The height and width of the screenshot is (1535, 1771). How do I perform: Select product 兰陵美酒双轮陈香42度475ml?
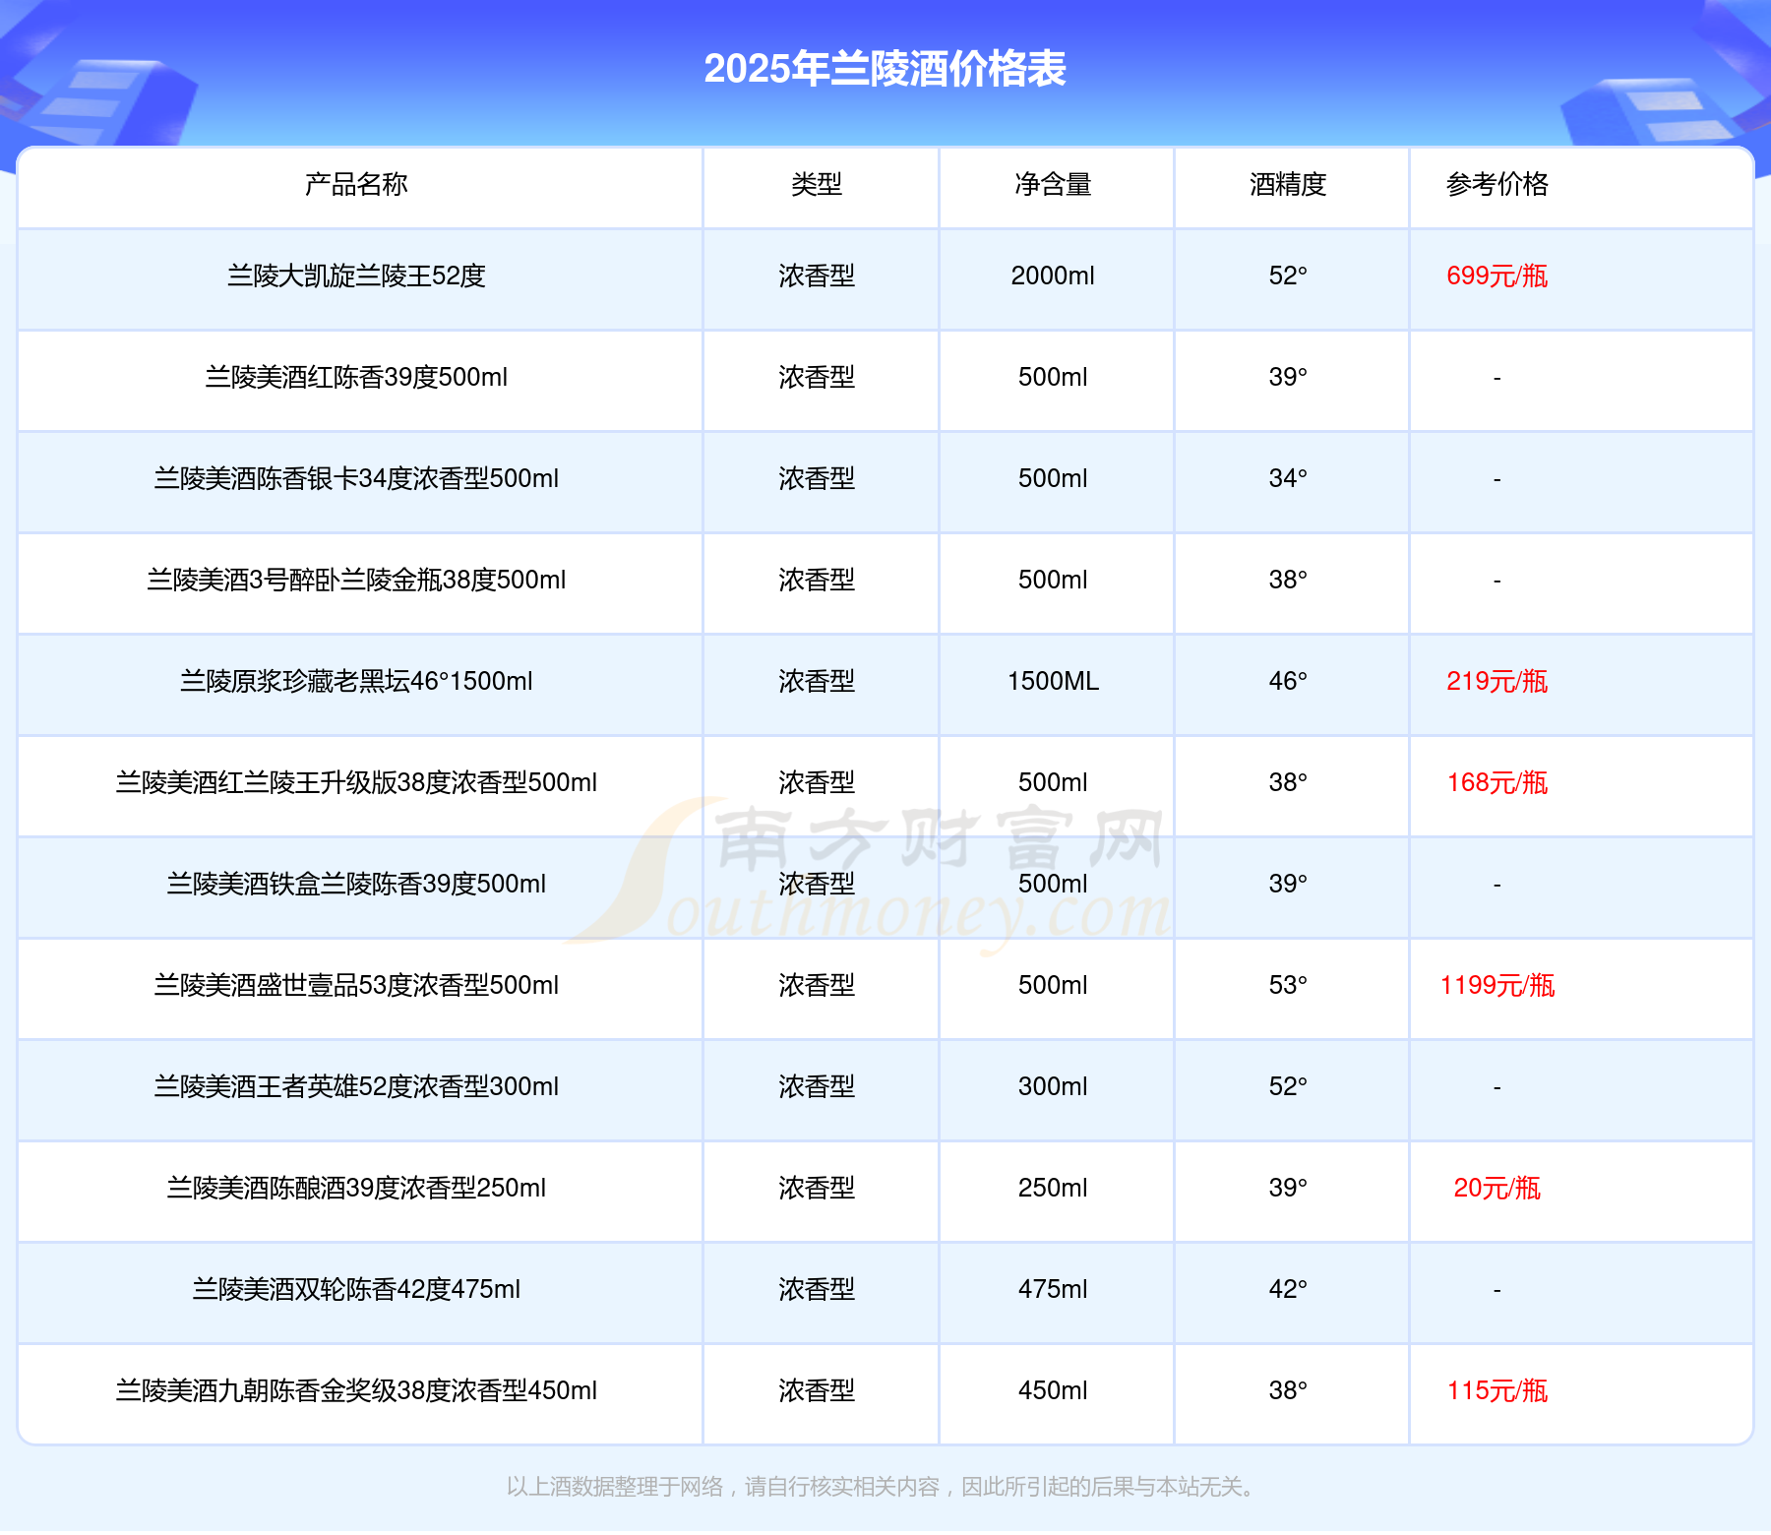tap(356, 1289)
